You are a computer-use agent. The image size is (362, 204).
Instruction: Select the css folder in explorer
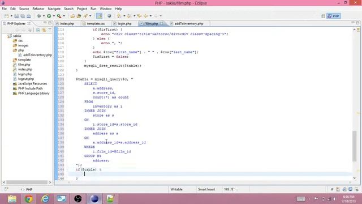[x=20, y=41]
